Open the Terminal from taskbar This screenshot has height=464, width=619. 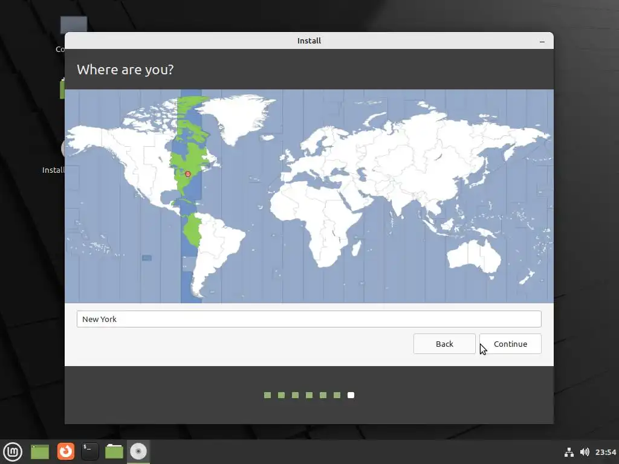coord(89,452)
